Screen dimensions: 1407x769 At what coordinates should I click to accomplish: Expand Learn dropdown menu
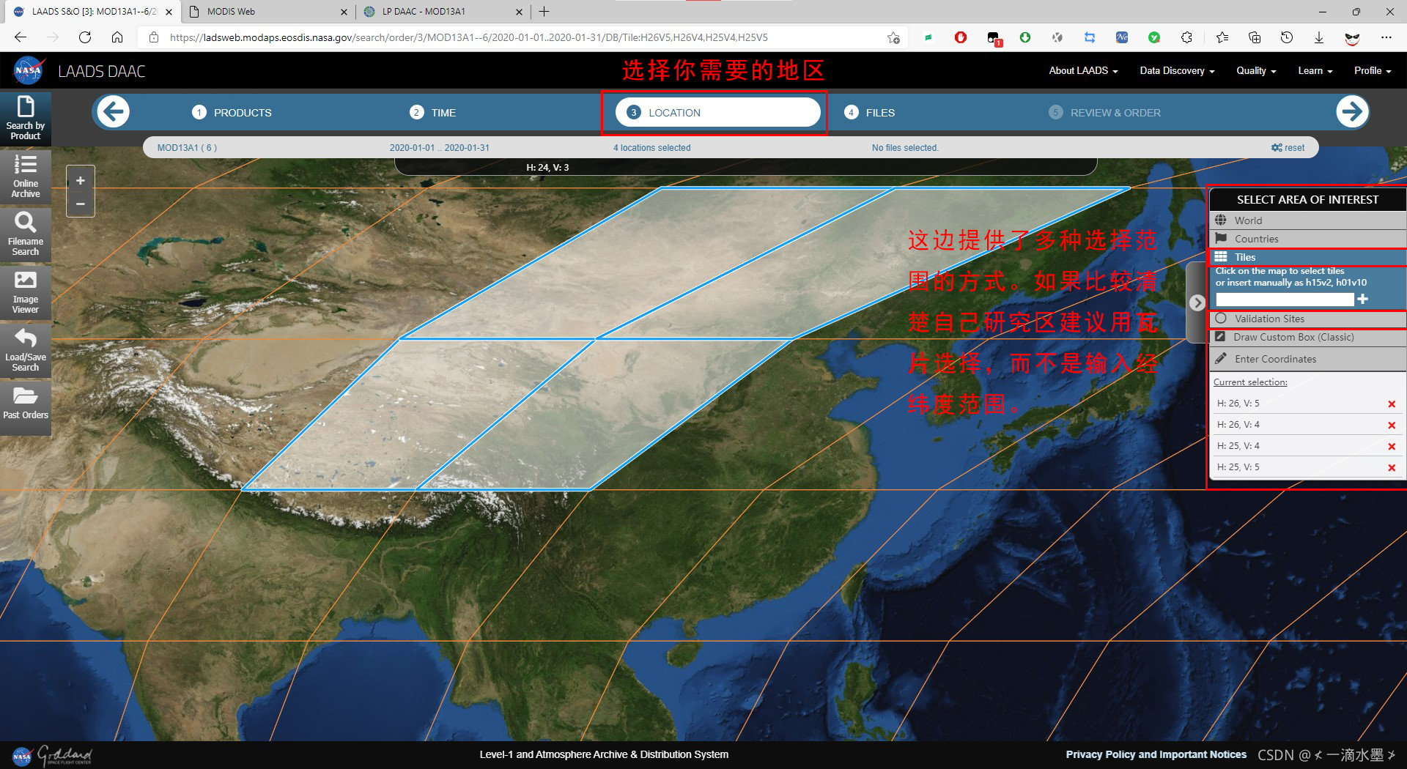1315,70
